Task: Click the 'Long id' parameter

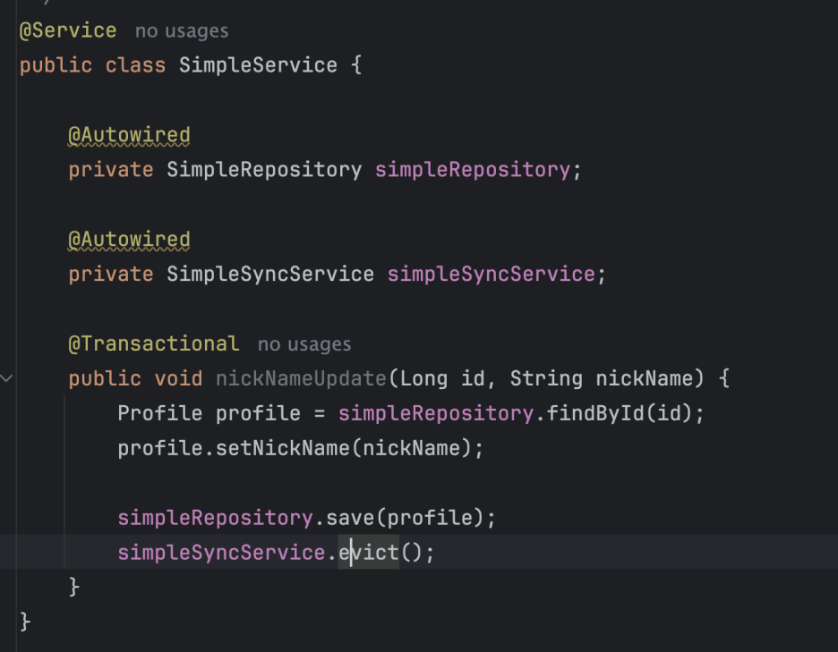Action: (x=442, y=378)
